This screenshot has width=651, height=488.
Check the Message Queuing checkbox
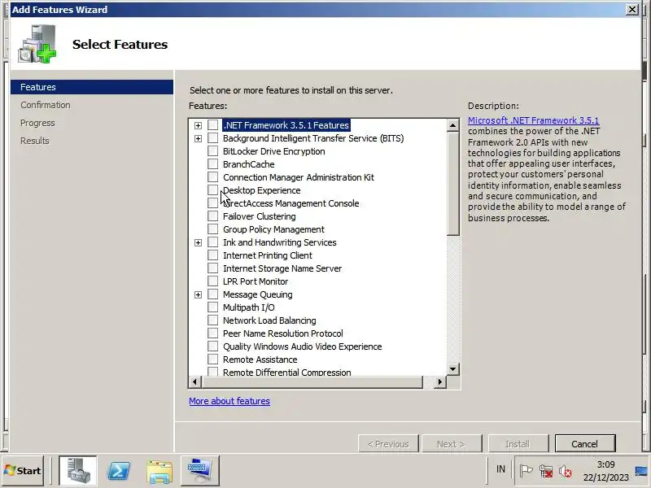pos(212,294)
